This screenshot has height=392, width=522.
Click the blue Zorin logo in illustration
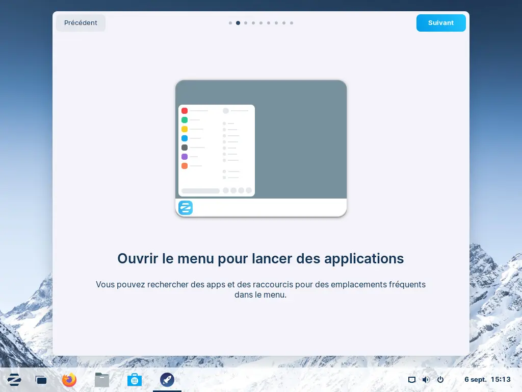(x=186, y=208)
